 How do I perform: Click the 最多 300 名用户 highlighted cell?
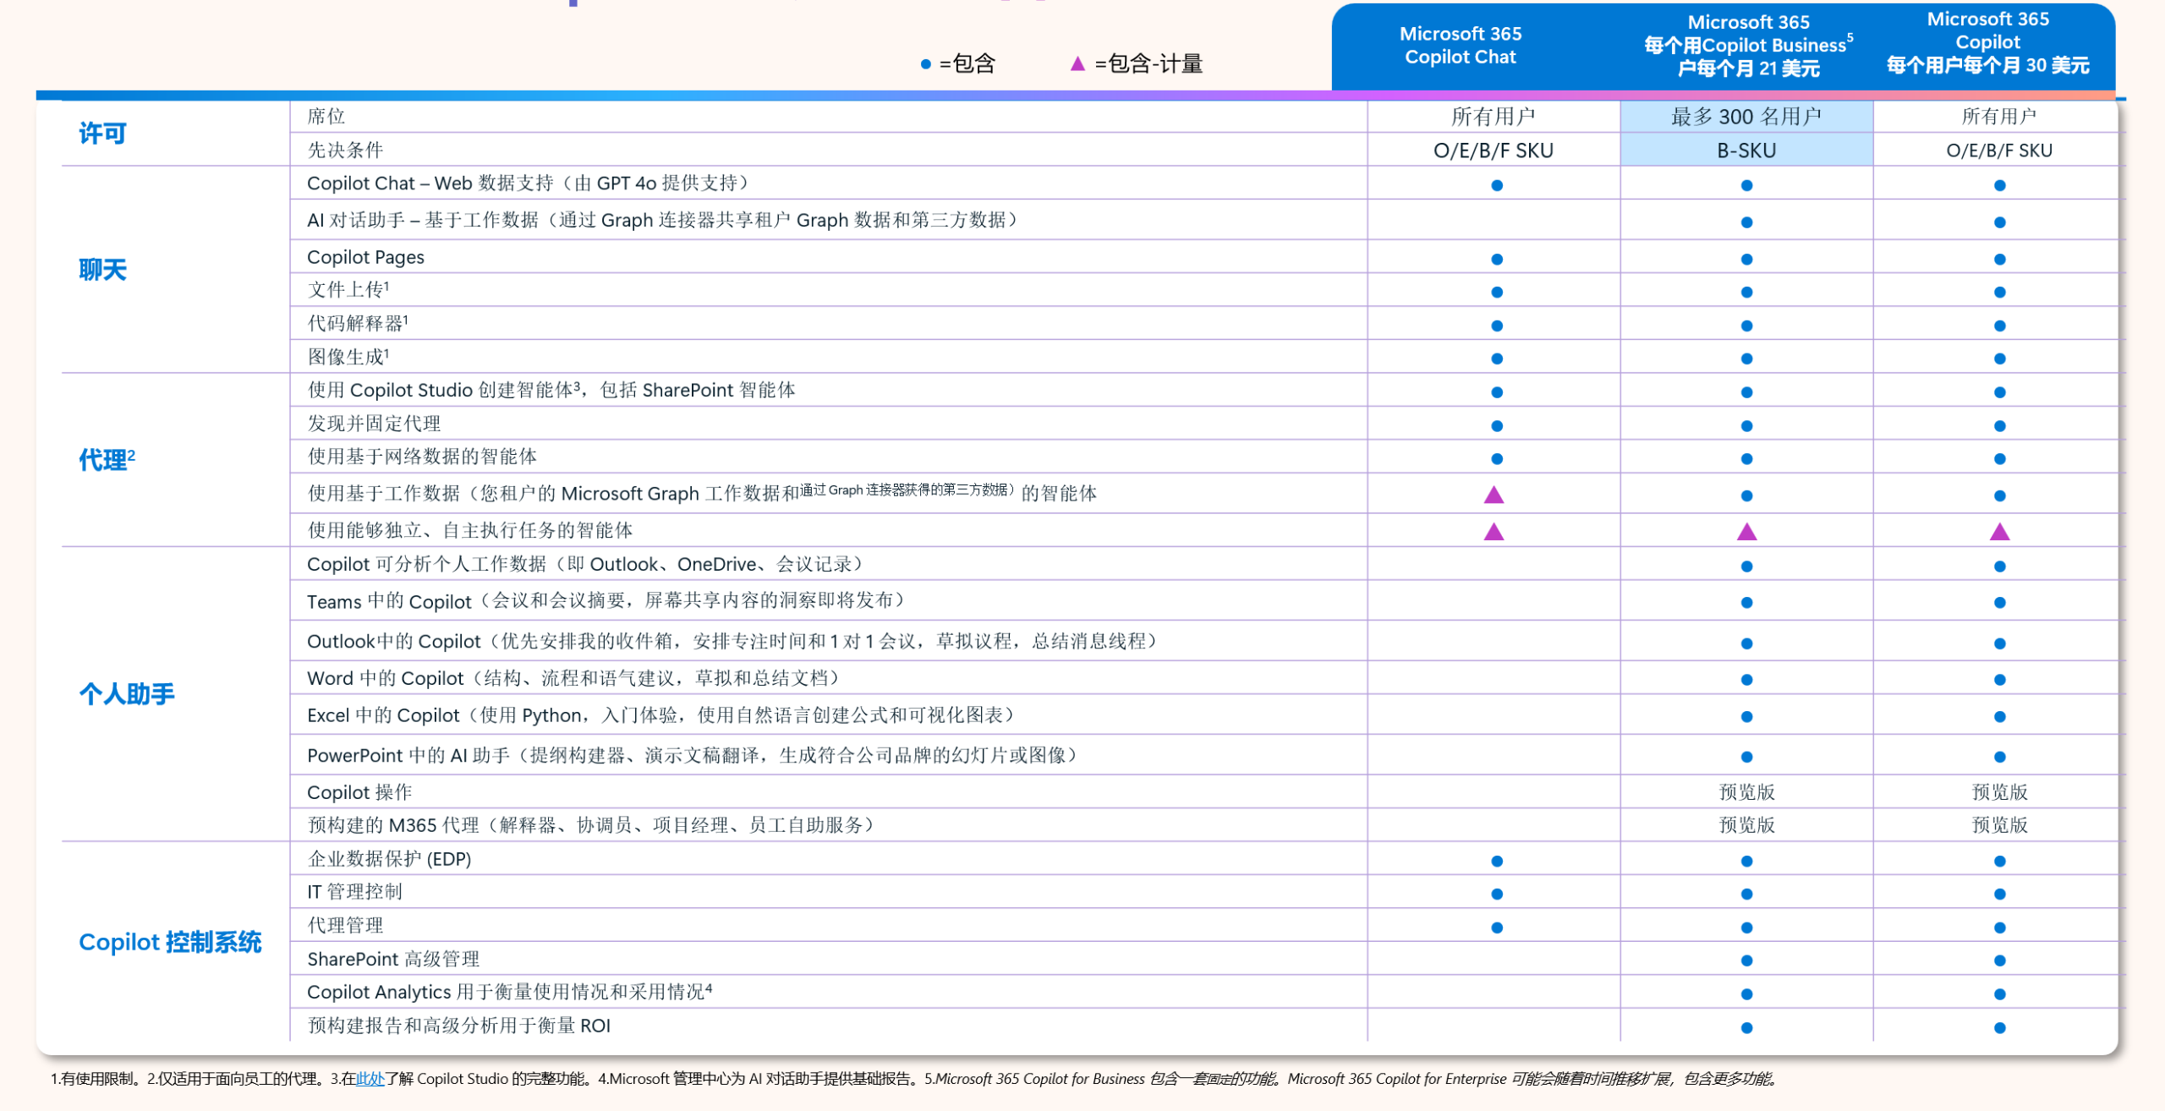1746,117
